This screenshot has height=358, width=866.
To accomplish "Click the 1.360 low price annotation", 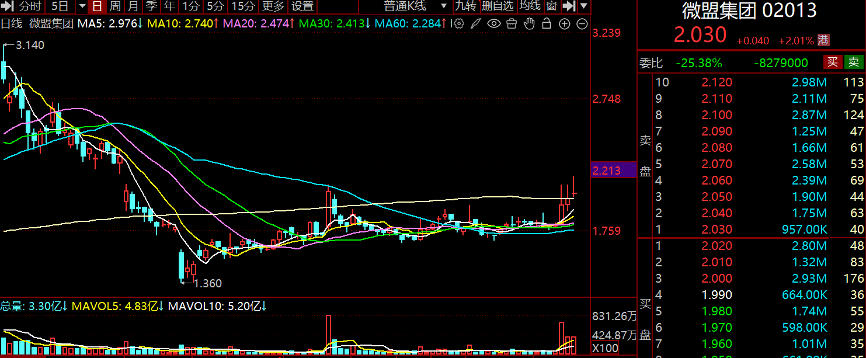I will coord(208,283).
